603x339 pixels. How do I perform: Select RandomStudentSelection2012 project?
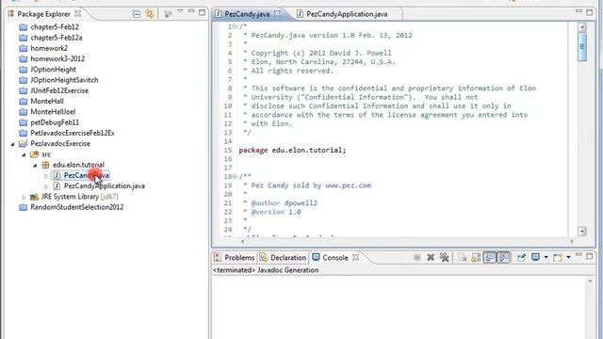[77, 207]
